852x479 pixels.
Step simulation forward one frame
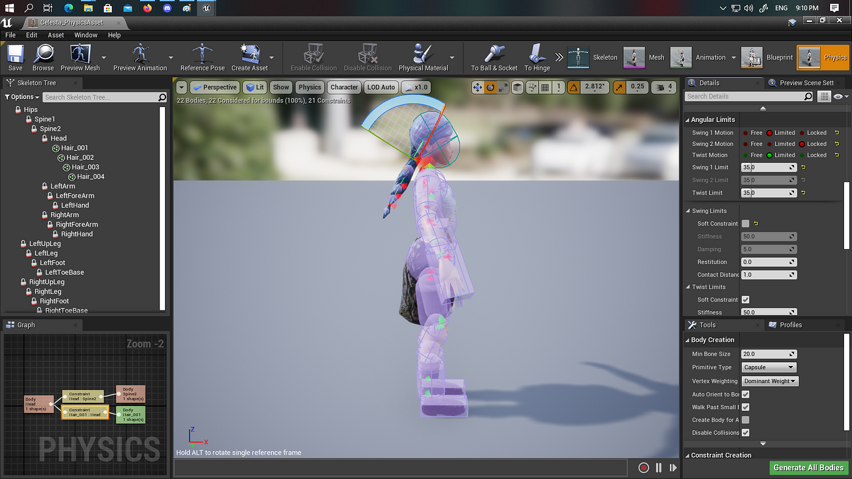click(x=673, y=467)
